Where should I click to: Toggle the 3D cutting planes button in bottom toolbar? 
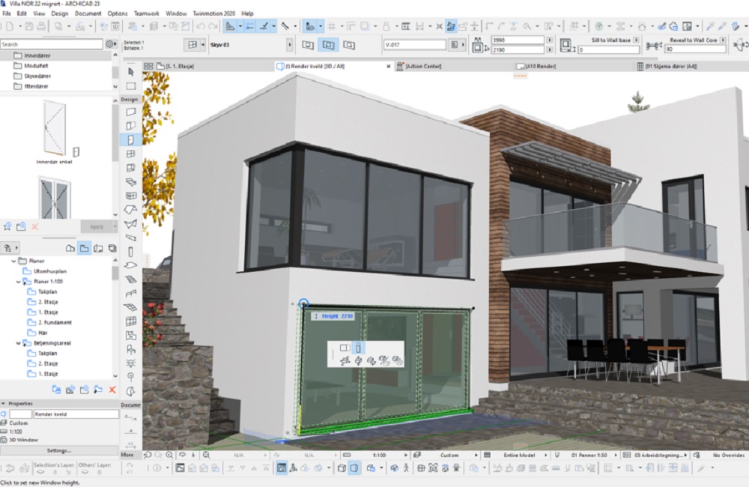(282, 468)
